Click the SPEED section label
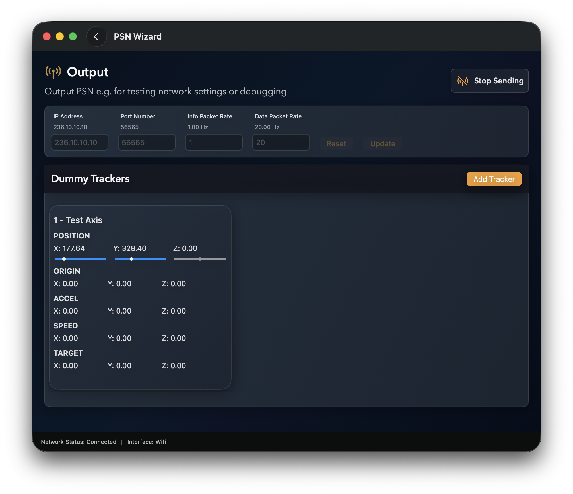Image resolution: width=573 pixels, height=494 pixels. 66,326
